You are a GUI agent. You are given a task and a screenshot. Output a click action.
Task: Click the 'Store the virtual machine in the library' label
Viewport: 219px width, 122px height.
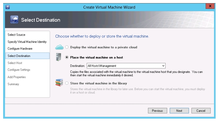coord(98,83)
